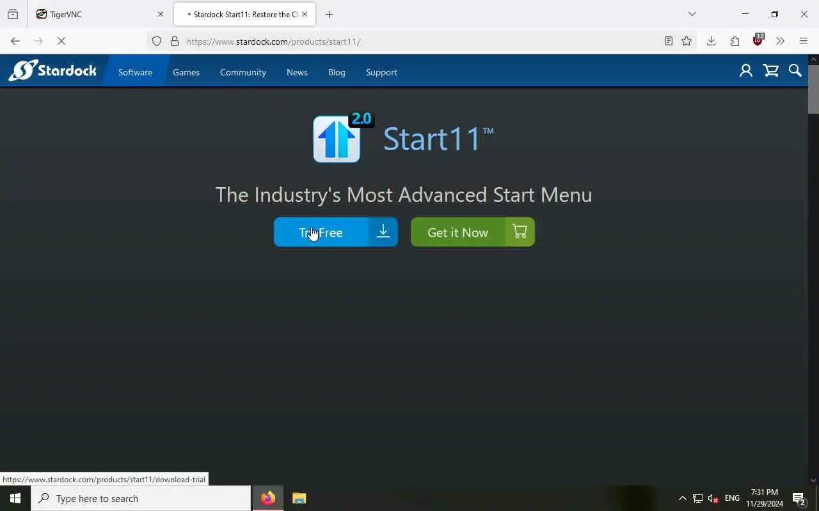
Task: Click the network icon in system tray
Action: (x=697, y=498)
